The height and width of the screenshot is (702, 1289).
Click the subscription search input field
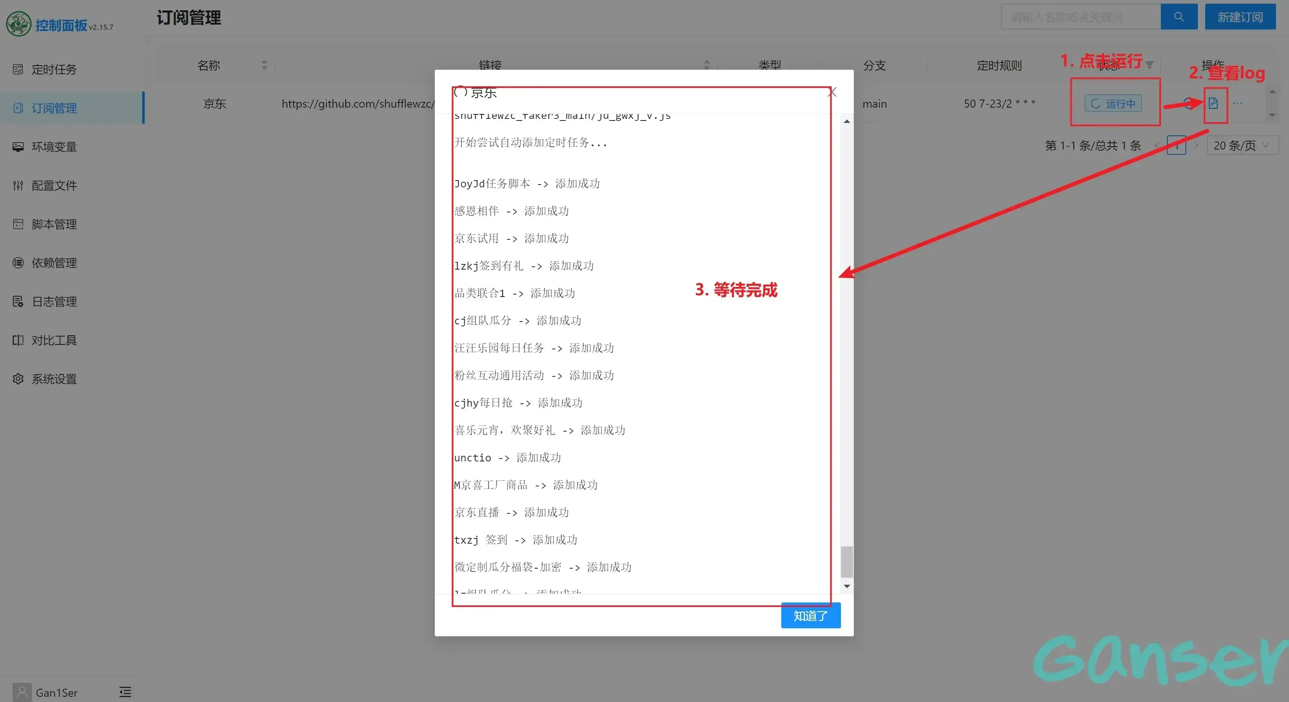[1080, 17]
